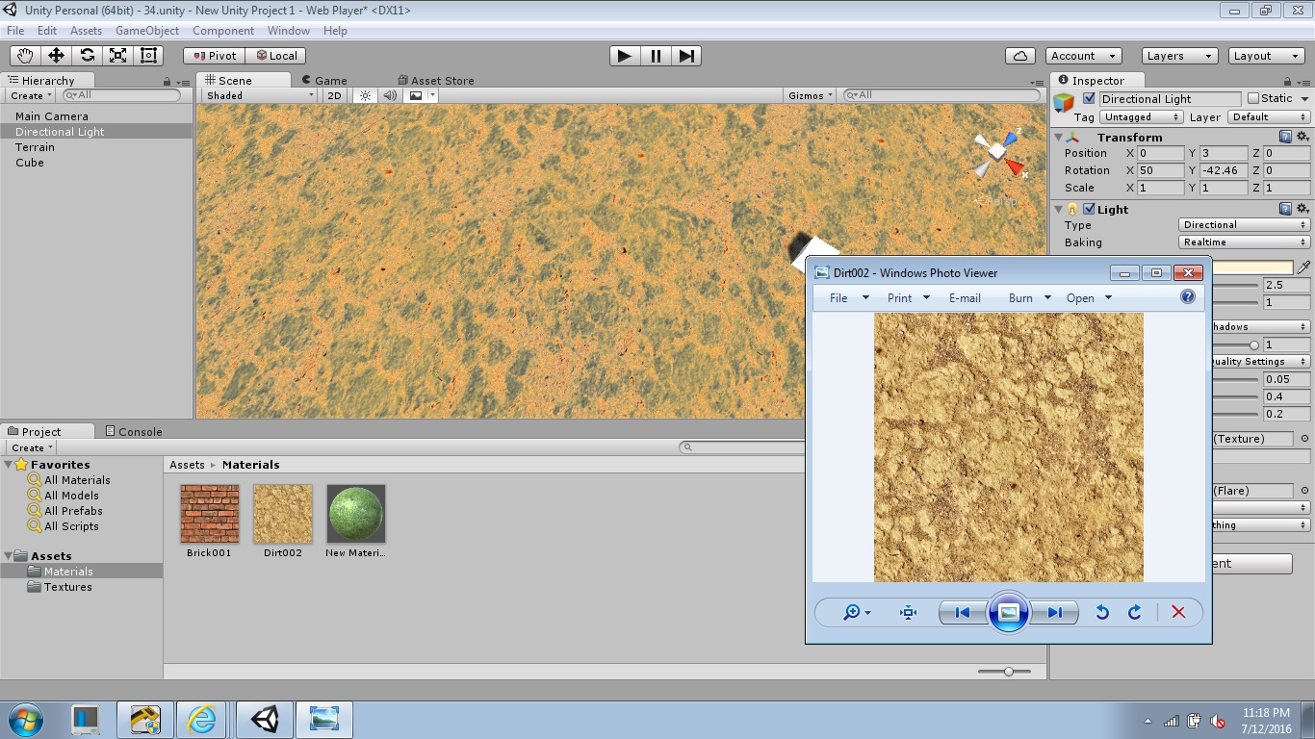Screen dimensions: 1315x739
Task: Rotate image counterclockwise in Photo Viewer
Action: pyautogui.click(x=1102, y=612)
